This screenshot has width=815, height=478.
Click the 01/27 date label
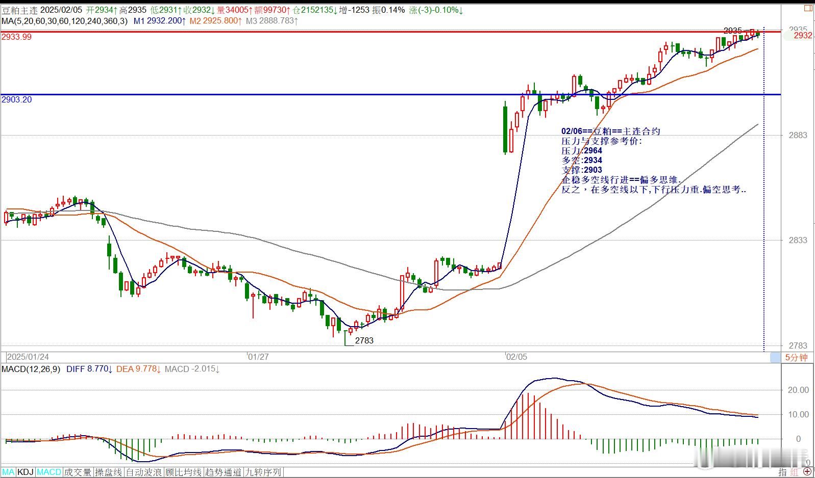click(258, 357)
